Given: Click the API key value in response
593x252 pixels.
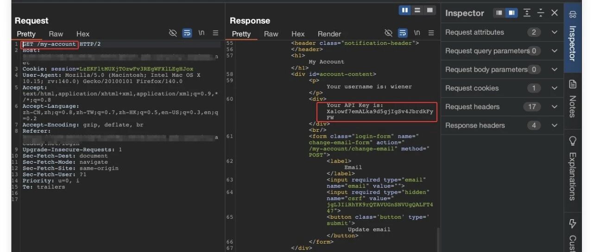Looking at the screenshot, I should [x=380, y=115].
